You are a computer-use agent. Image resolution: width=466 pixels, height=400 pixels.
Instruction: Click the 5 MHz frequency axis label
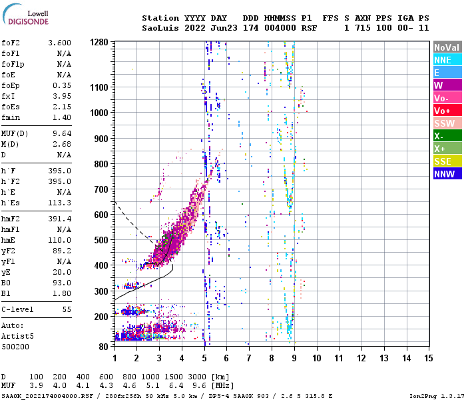point(204,358)
